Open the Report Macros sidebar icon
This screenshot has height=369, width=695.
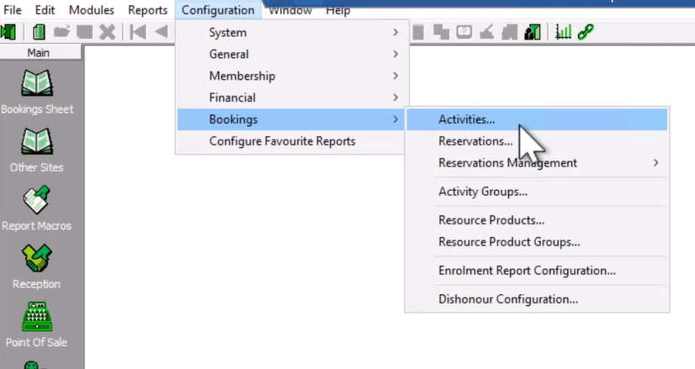pyautogui.click(x=37, y=208)
